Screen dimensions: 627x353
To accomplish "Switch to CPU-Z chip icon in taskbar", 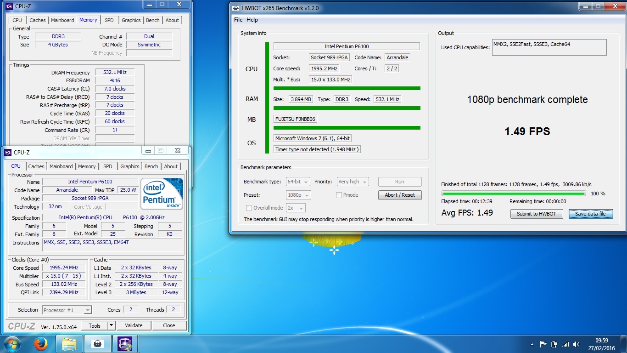I will coord(125,344).
